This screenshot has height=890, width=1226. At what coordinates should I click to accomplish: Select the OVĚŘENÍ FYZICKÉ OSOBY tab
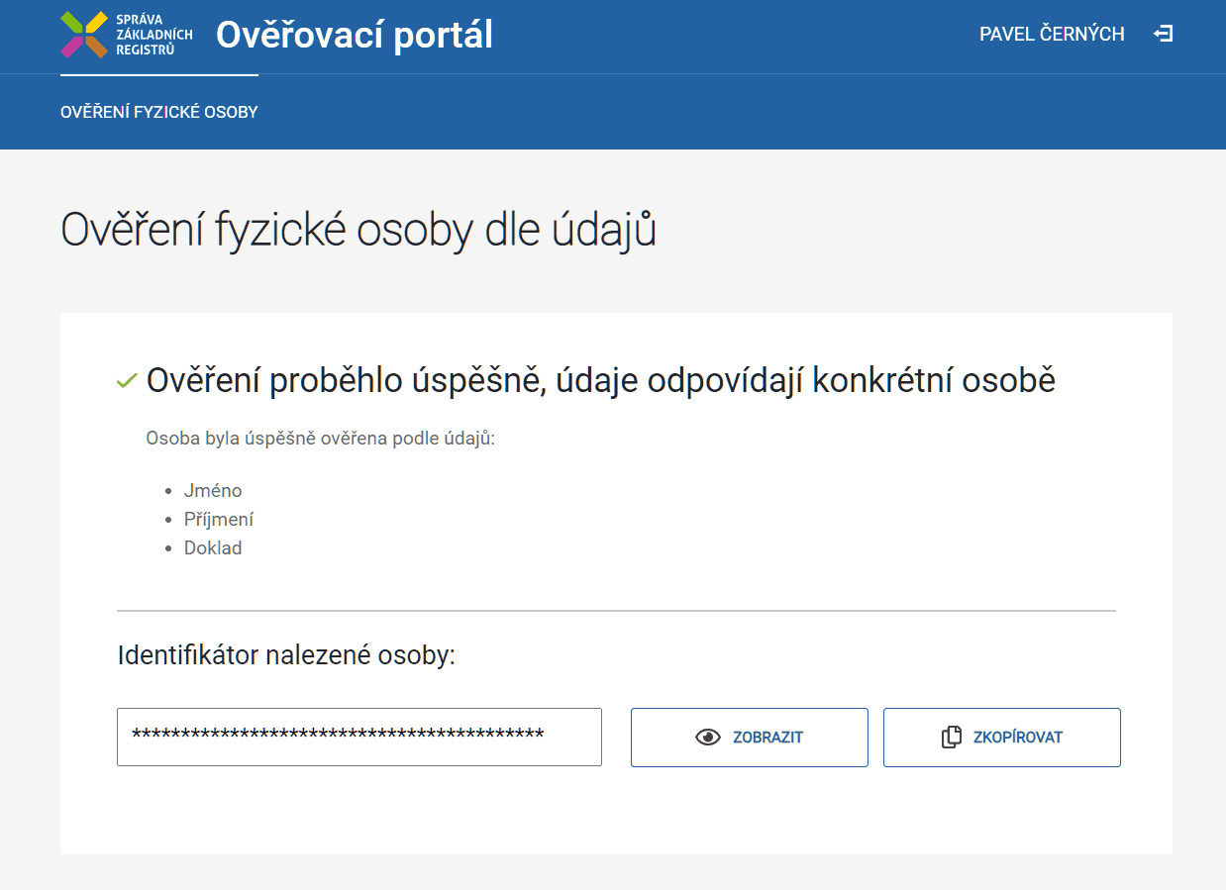point(159,112)
